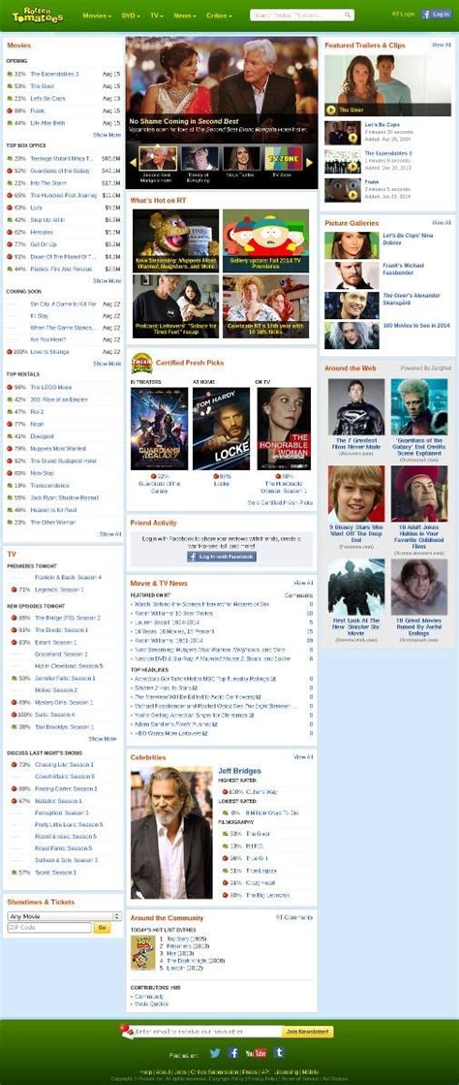Open Legends: Season 1 in Premieres Tonight
This screenshot has height=1085, width=459.
(59, 590)
